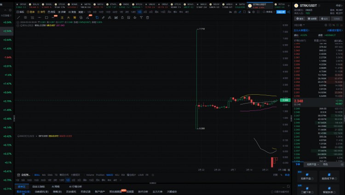Image resolution: width=345 pixels, height=195 pixels.
Task: Collapse the left watchlist with arrow
Action: pos(5,10)
